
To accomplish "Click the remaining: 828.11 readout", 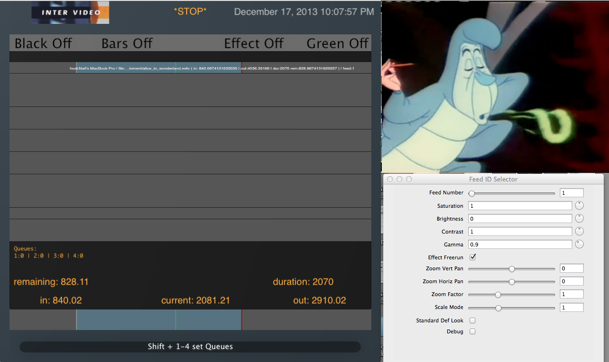I will coord(51,282).
